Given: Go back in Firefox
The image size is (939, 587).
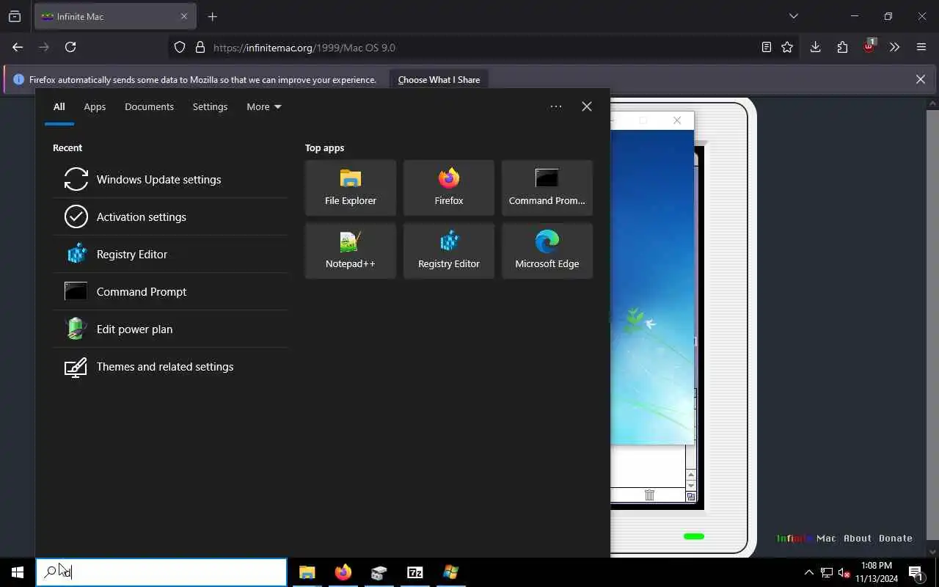Looking at the screenshot, I should 18,47.
